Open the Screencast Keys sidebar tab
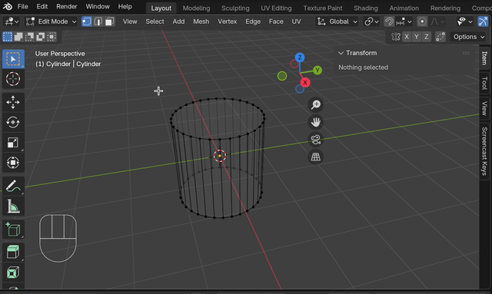This screenshot has height=294, width=492. tap(485, 151)
